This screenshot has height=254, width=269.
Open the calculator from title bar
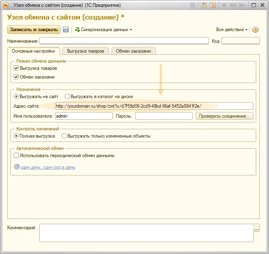click(204, 6)
